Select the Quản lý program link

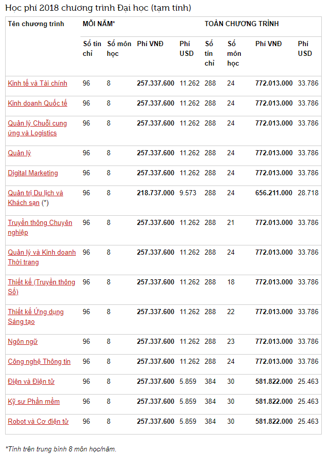click(x=19, y=153)
